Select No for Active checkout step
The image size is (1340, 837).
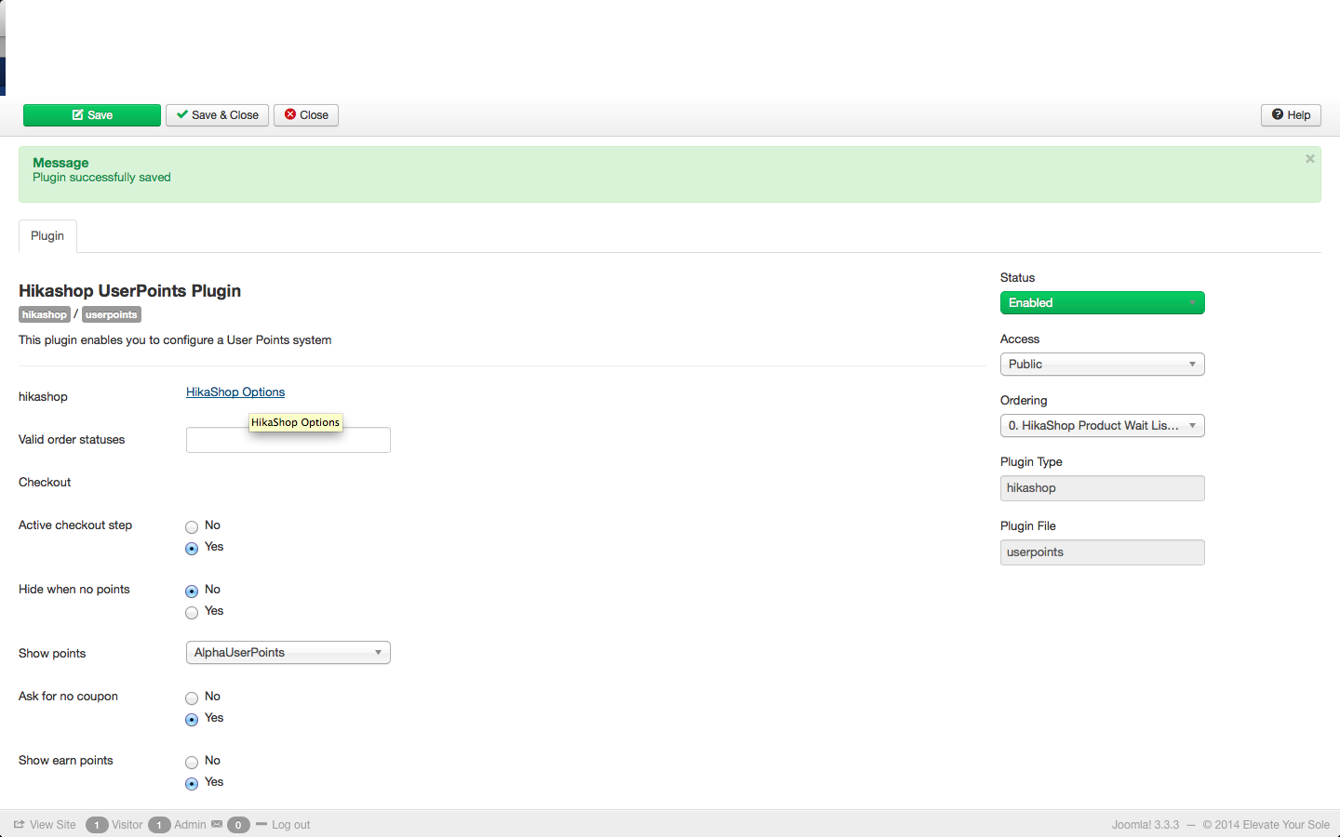pos(192,527)
